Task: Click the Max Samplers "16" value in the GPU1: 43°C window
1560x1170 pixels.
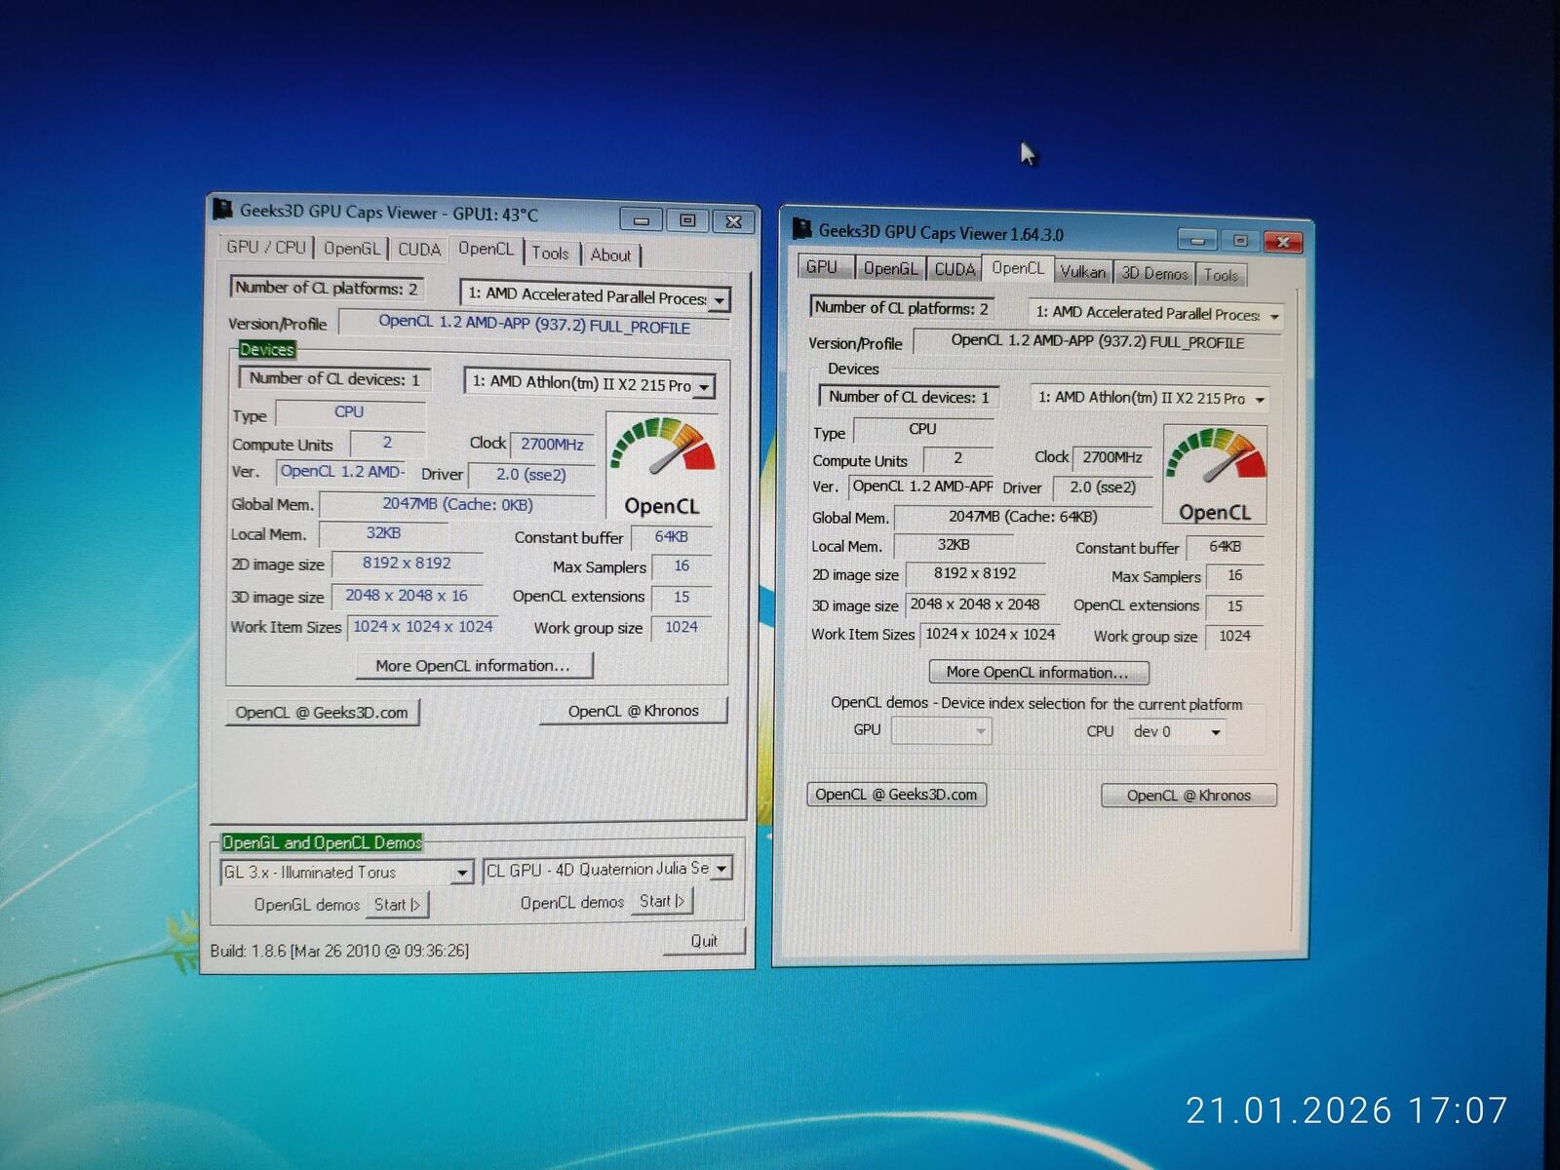Action: point(682,566)
